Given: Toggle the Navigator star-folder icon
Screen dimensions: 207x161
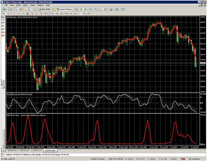Looking at the screenshot, I should (x=25, y=9).
